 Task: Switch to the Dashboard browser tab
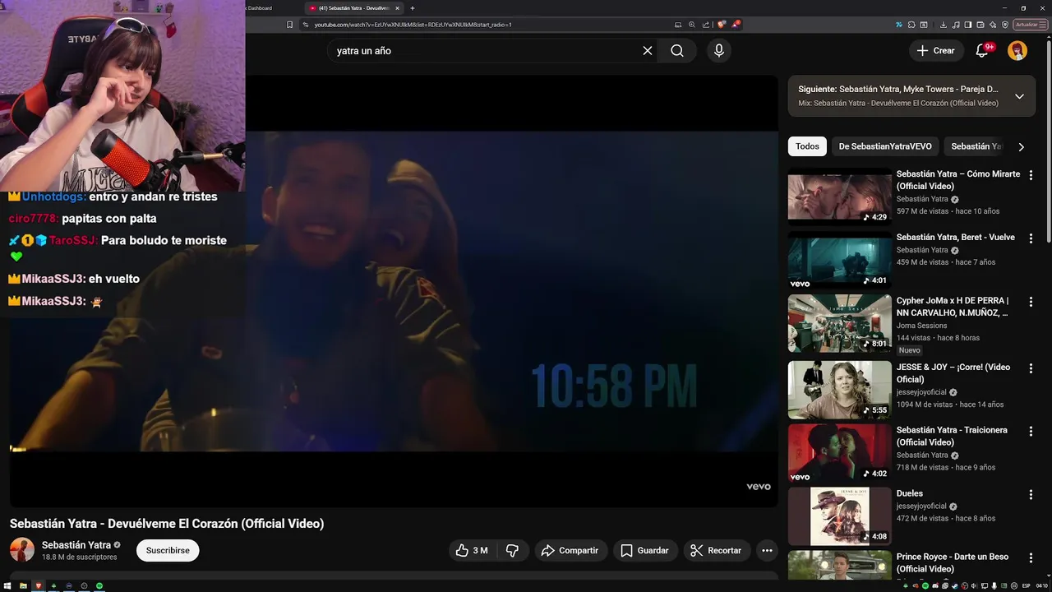(x=259, y=8)
